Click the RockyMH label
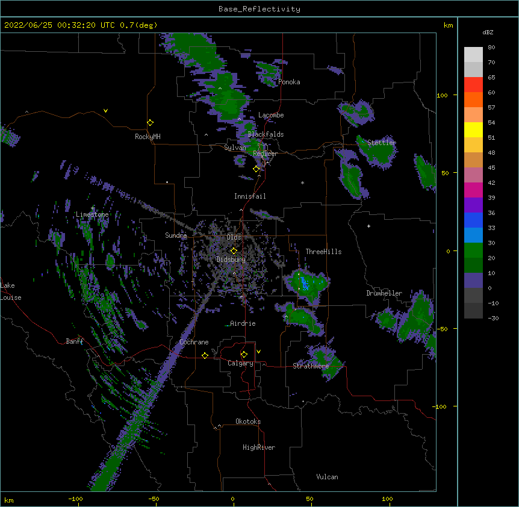The image size is (519, 507). point(148,137)
